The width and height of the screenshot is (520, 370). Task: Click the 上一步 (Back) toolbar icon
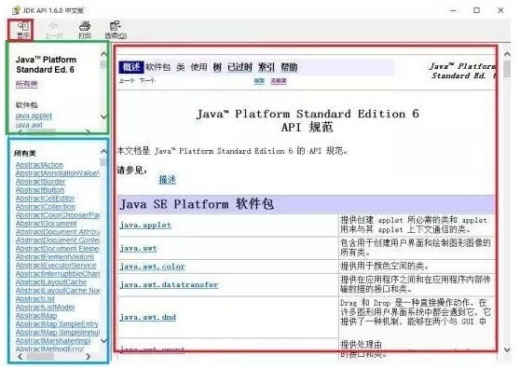click(54, 30)
